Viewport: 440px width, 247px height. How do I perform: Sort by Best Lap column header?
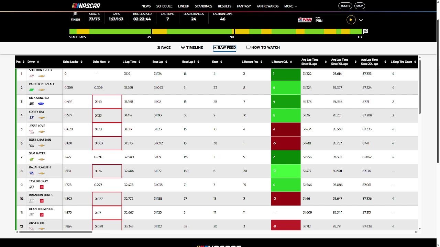point(160,62)
